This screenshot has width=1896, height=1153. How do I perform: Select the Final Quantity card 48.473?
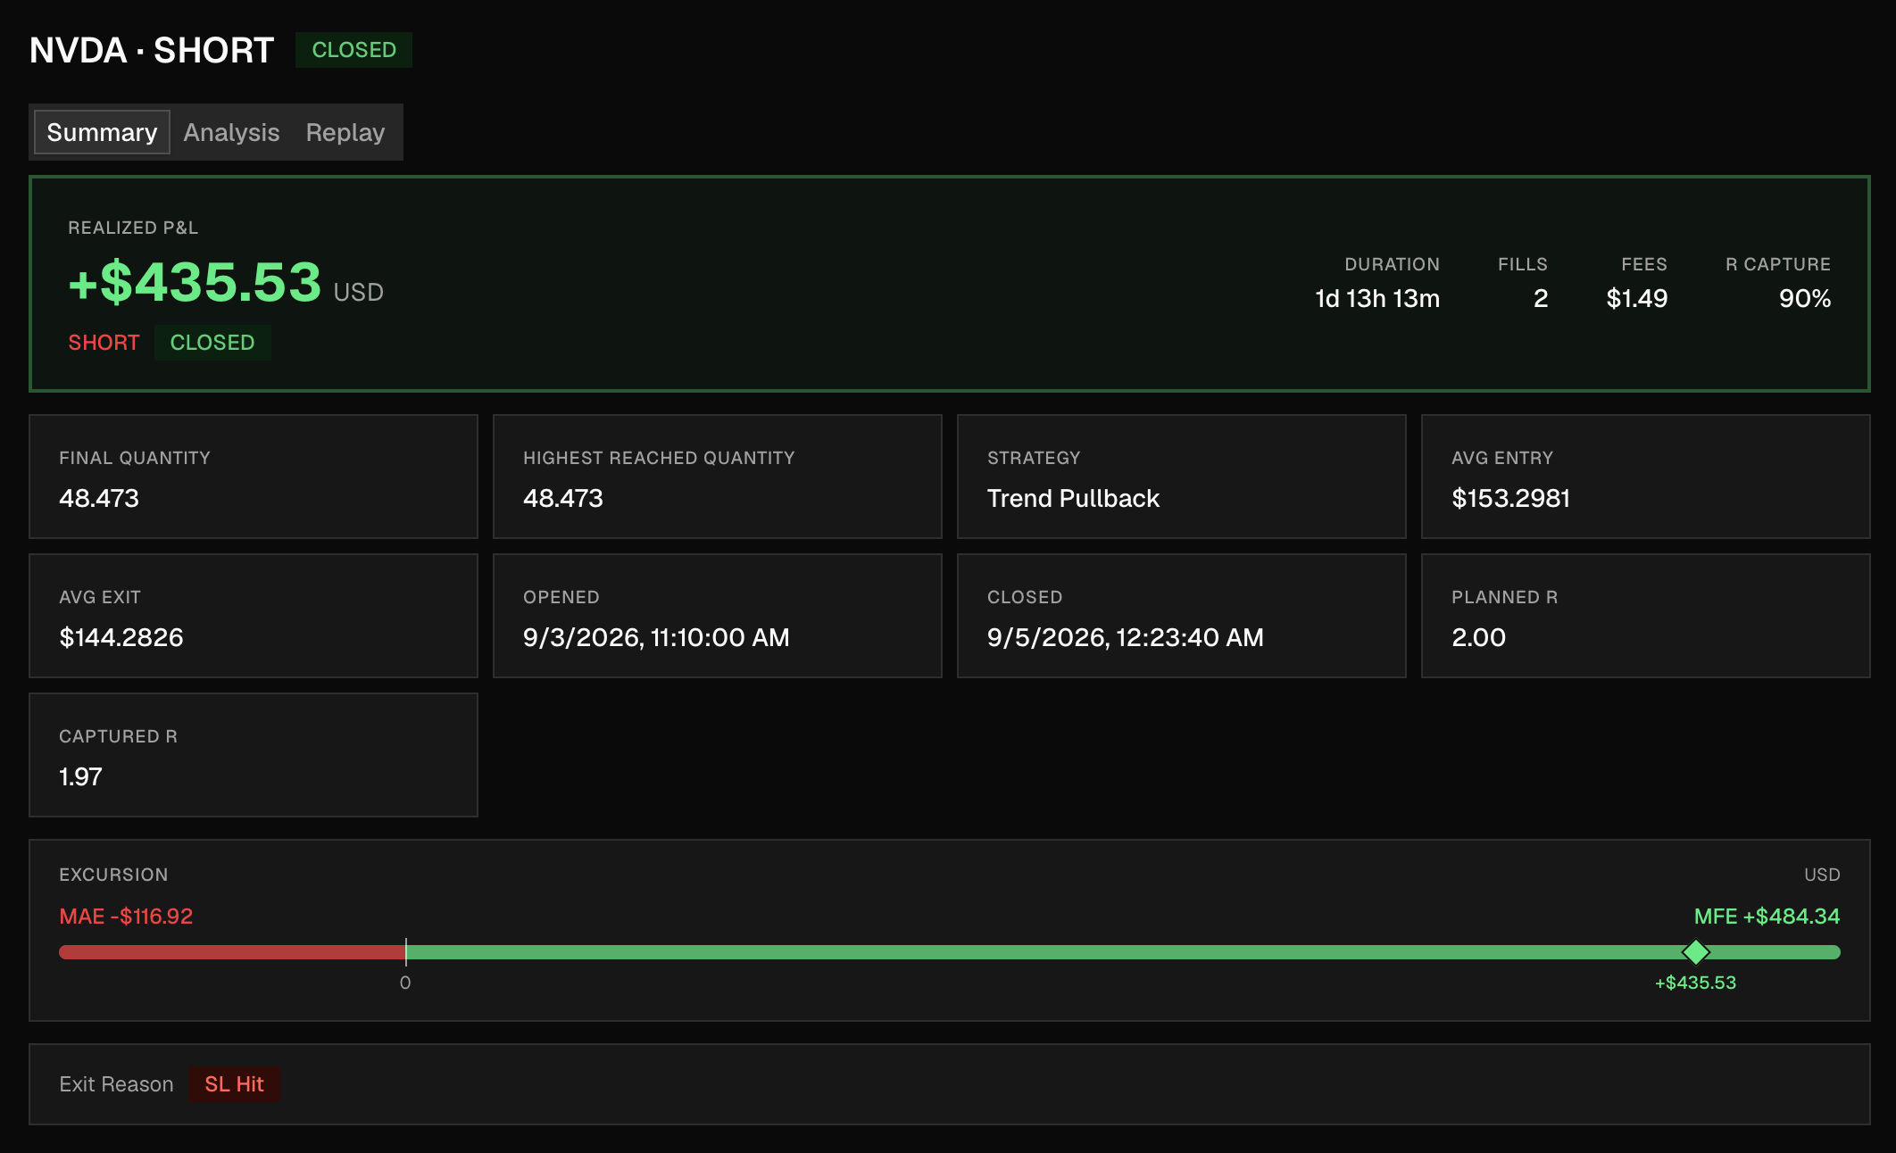254,477
